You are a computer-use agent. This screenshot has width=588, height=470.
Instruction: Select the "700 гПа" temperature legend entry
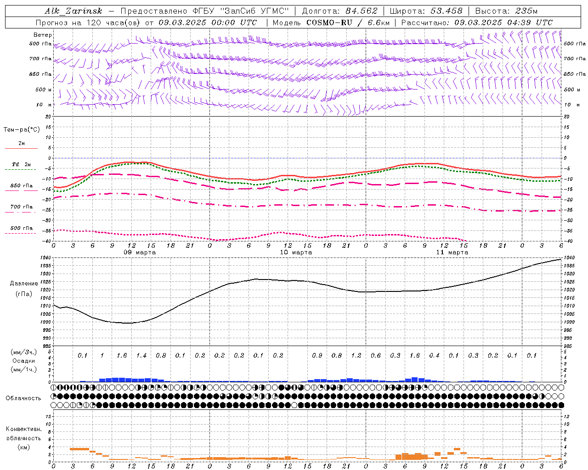point(22,207)
